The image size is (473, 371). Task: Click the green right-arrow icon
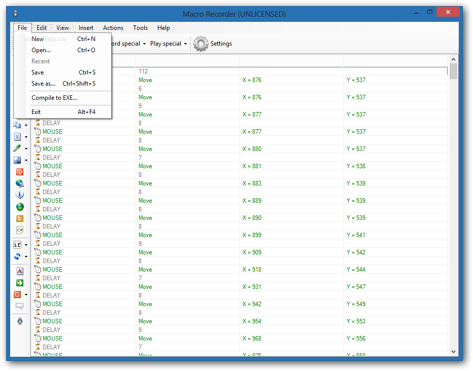[x=20, y=283]
